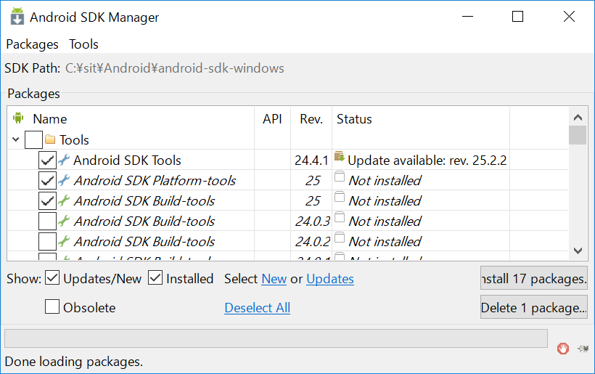The image size is (595, 374).
Task: Uncheck Android SDK Platform-tools checkbox
Action: (47, 180)
